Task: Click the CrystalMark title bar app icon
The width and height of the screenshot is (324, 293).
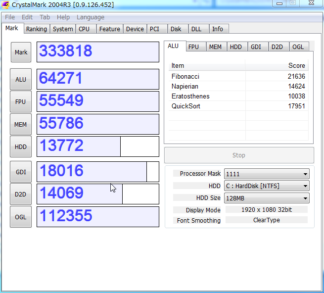Action: coord(5,4)
